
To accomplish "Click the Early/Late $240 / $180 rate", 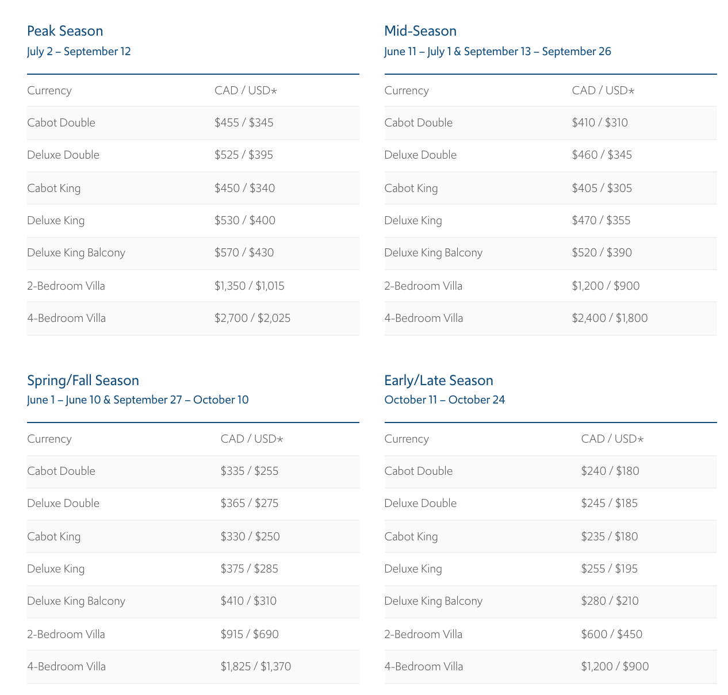I will point(610,471).
